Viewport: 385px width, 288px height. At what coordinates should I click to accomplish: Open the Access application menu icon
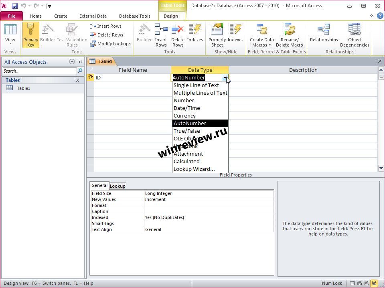tap(4, 6)
